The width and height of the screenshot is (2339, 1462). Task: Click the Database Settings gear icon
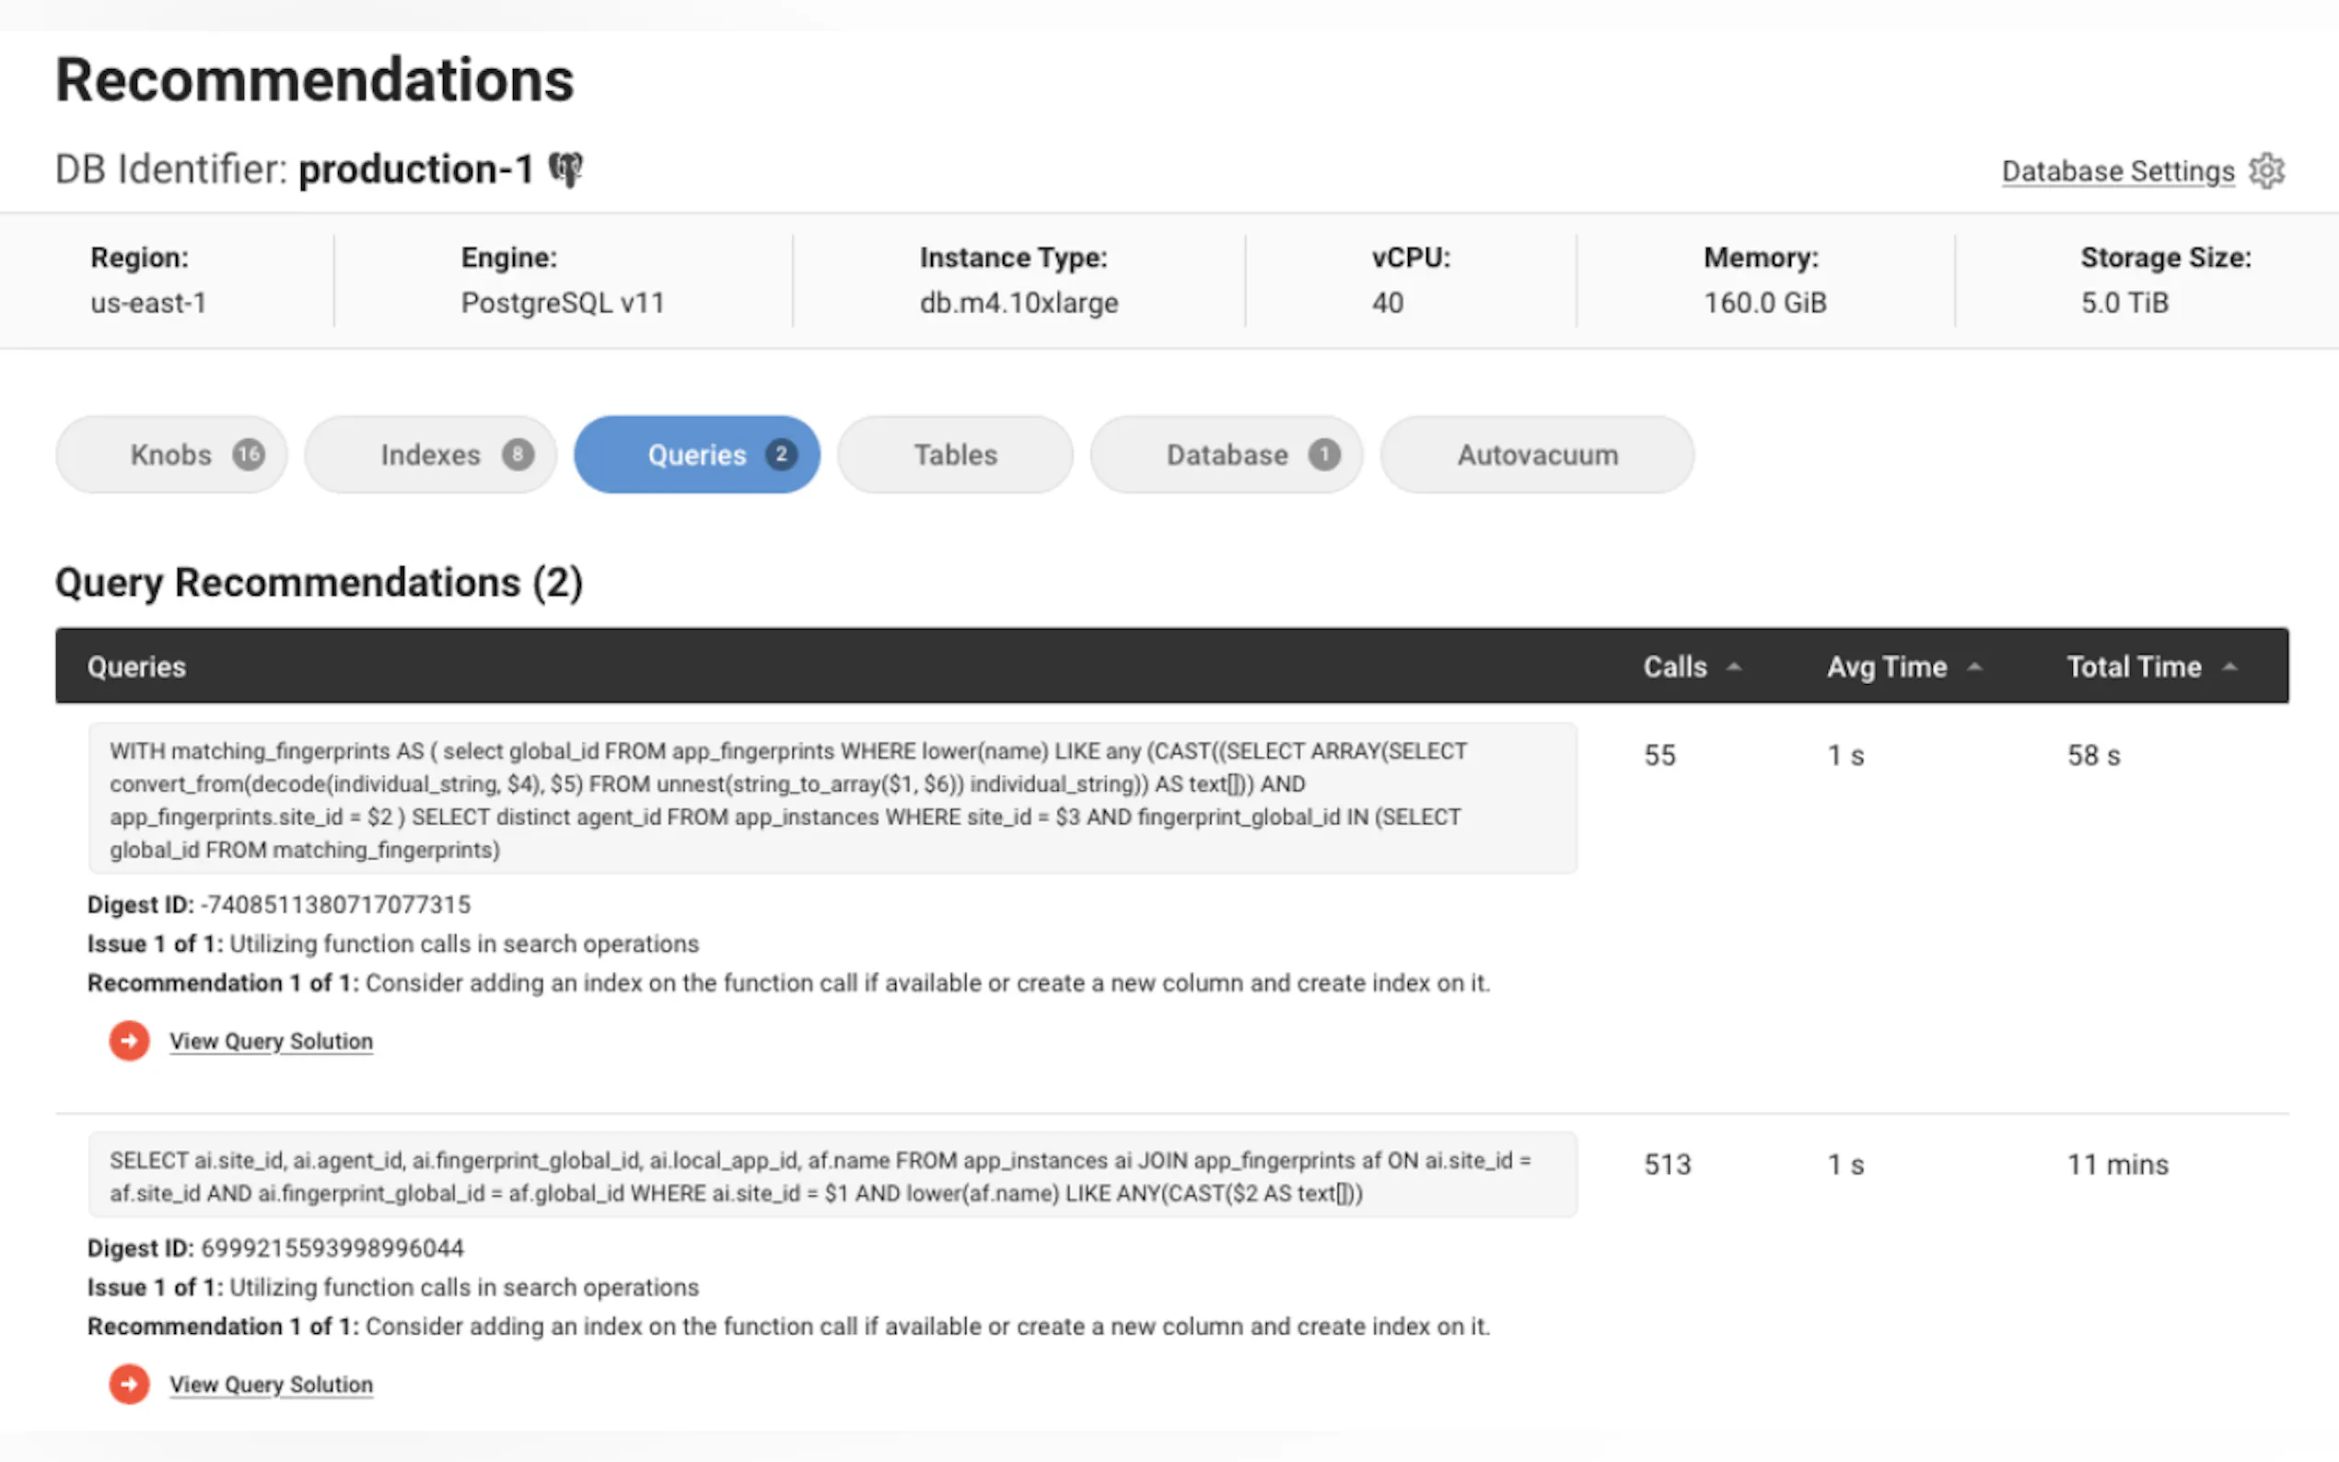pos(2266,171)
